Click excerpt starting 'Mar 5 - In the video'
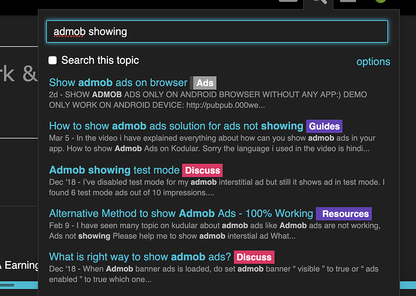Image resolution: width=416 pixels, height=296 pixels. point(212,143)
